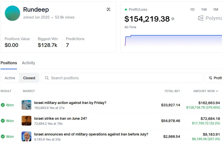Open the Profit sort dropdown
The width and height of the screenshot is (222, 145).
point(215,78)
